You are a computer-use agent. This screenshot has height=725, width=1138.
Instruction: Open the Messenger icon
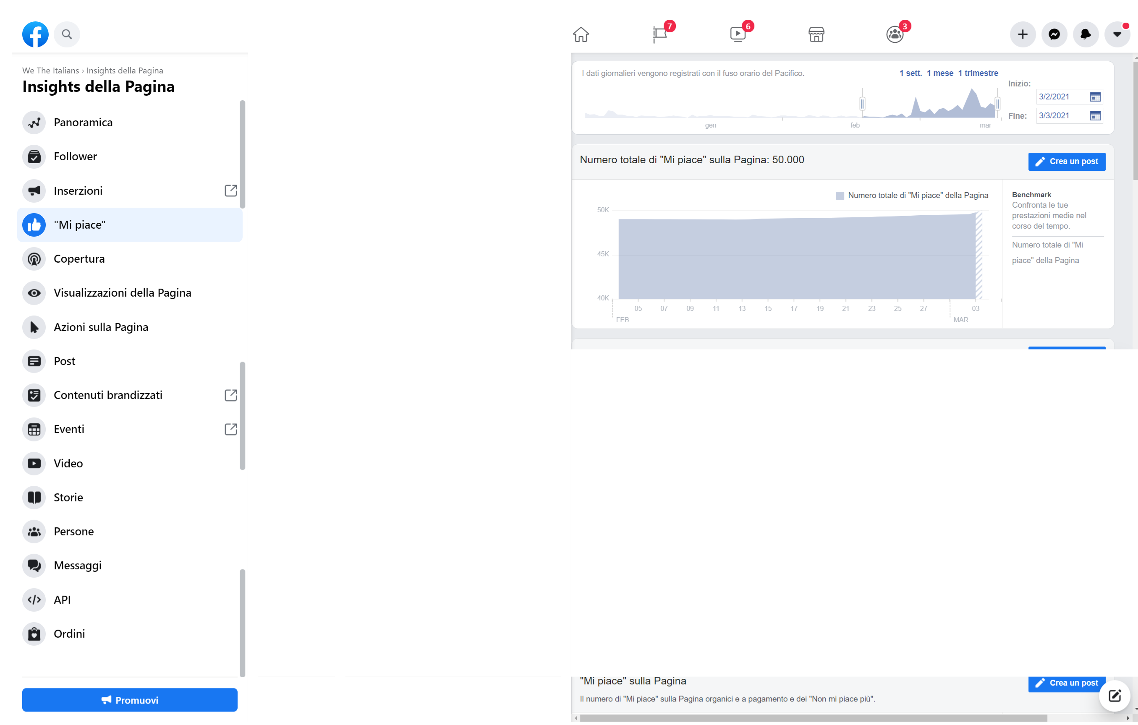click(x=1054, y=34)
